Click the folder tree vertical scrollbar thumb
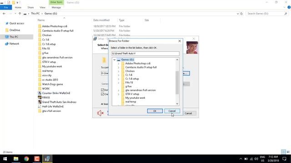 click(x=177, y=82)
